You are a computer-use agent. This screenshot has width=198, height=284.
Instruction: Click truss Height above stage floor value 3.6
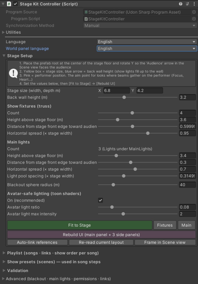point(187,120)
